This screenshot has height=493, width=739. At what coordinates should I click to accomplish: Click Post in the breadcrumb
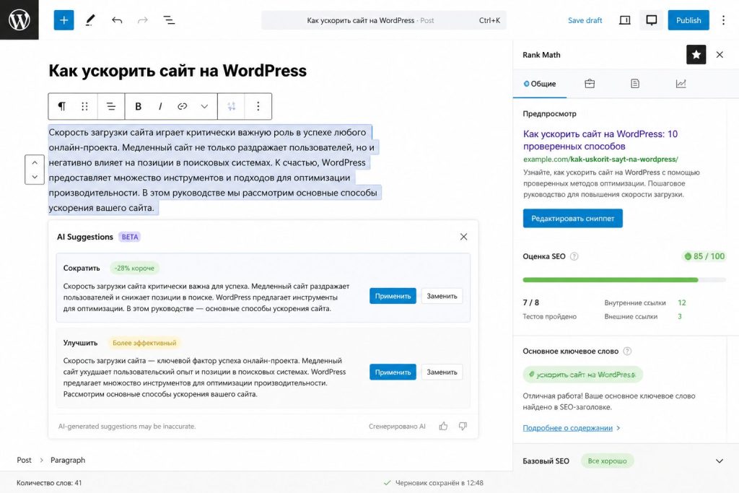tap(24, 460)
